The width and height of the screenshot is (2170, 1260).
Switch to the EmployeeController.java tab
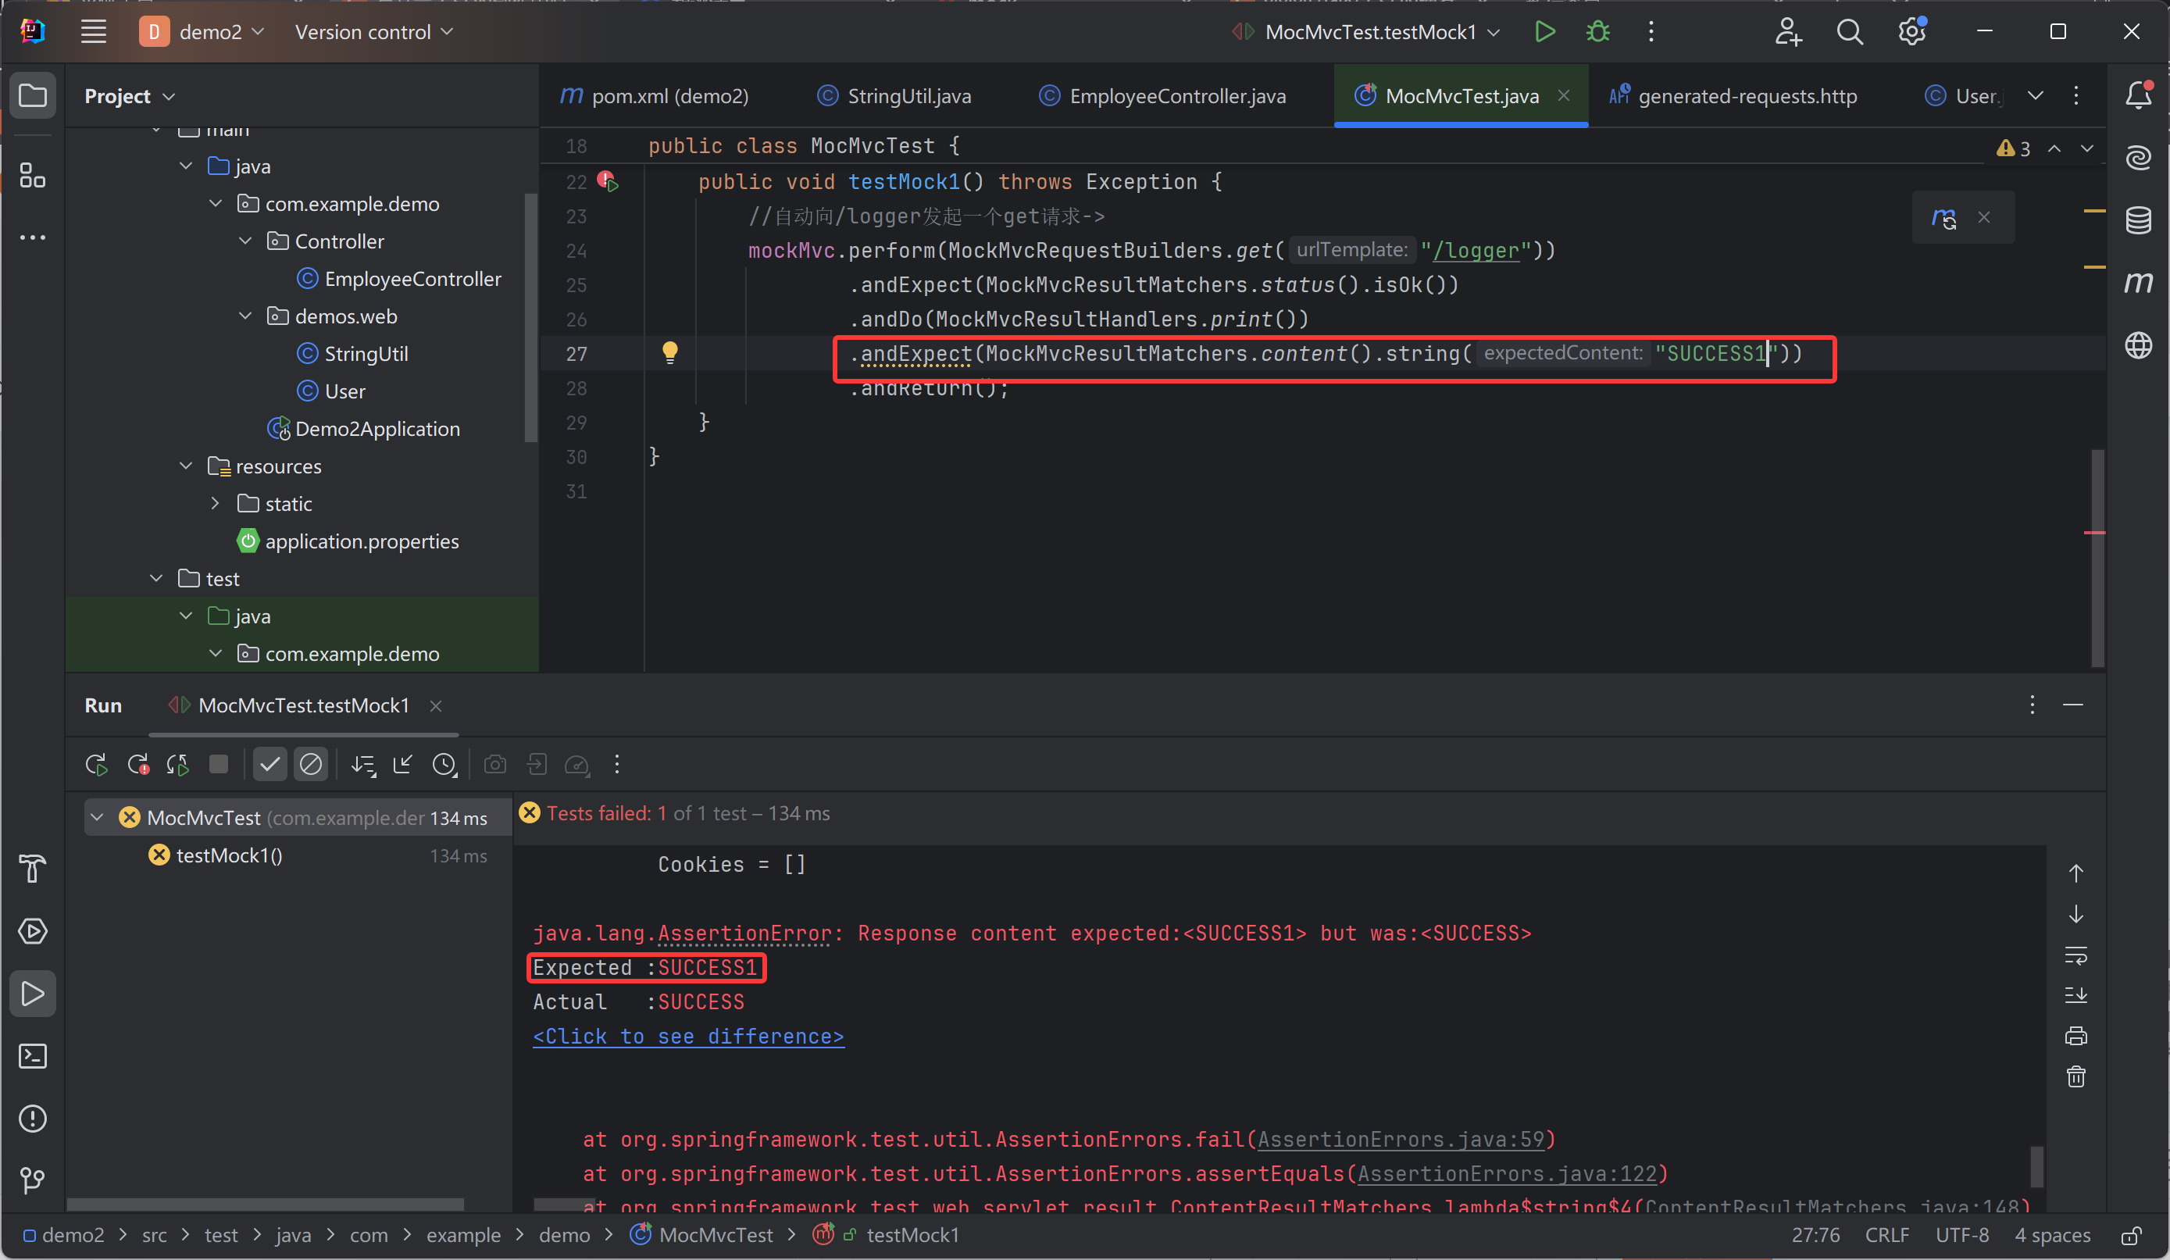1176,95
